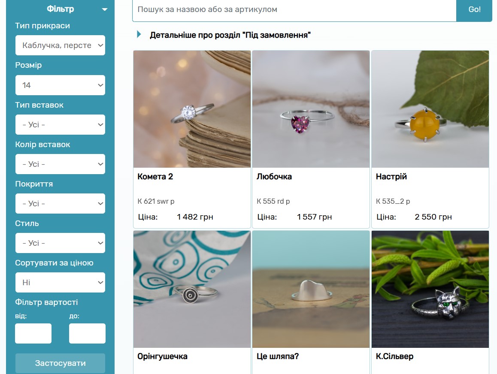Open the К.Сільвер cat ring photo
Image resolution: width=497 pixels, height=374 pixels.
430,289
